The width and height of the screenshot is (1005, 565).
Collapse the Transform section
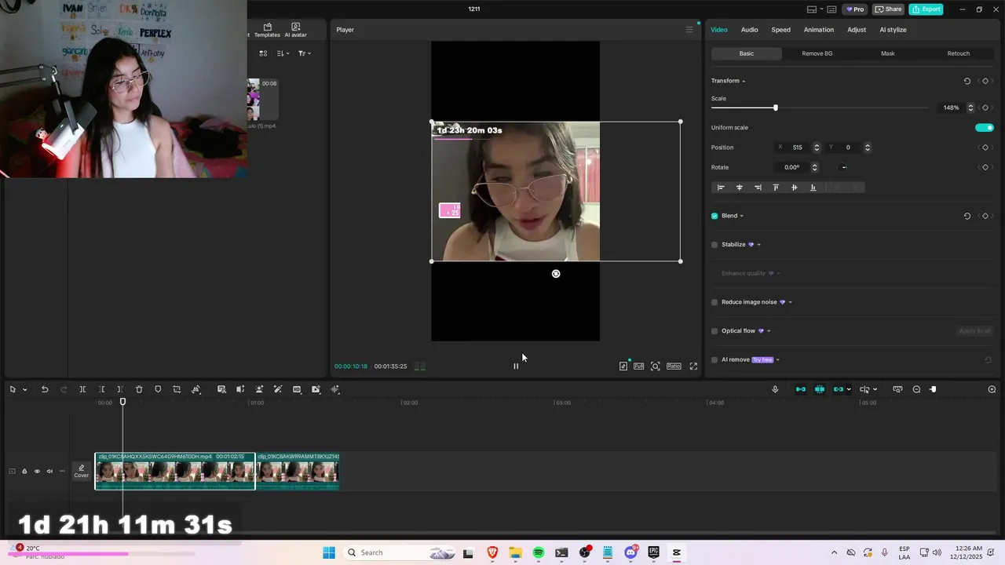(744, 82)
